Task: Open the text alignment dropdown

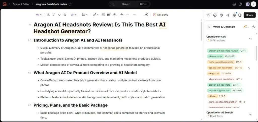Action: [74, 15]
